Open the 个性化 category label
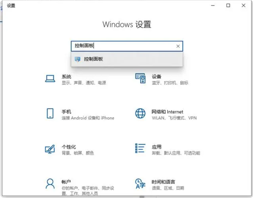 point(69,147)
